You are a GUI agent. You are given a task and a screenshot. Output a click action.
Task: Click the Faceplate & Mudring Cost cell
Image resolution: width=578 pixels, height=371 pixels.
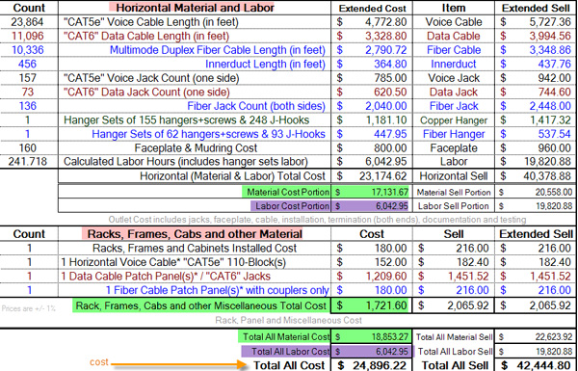point(195,148)
